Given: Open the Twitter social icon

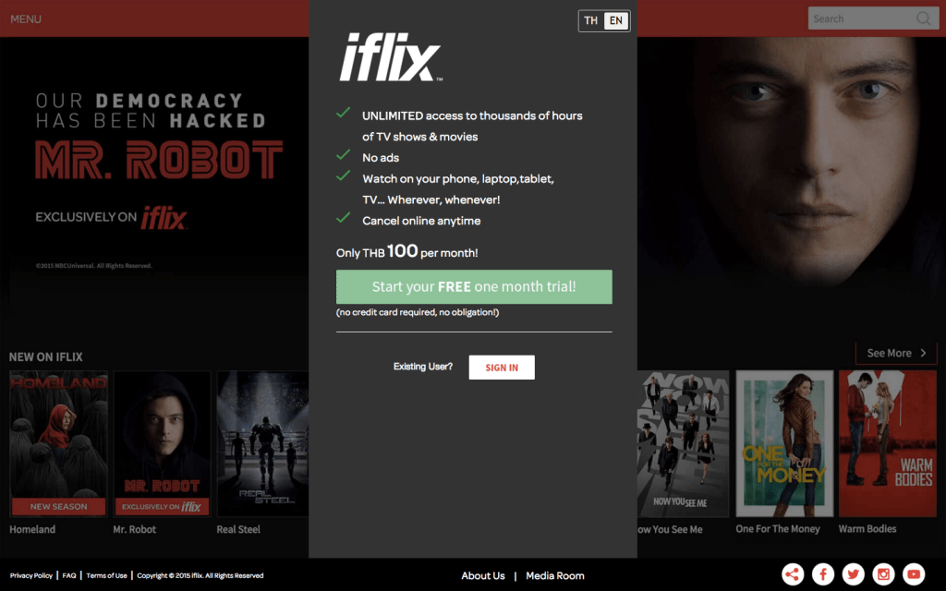Looking at the screenshot, I should coord(853,574).
